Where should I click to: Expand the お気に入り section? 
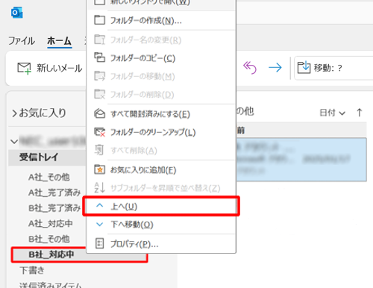[15, 113]
